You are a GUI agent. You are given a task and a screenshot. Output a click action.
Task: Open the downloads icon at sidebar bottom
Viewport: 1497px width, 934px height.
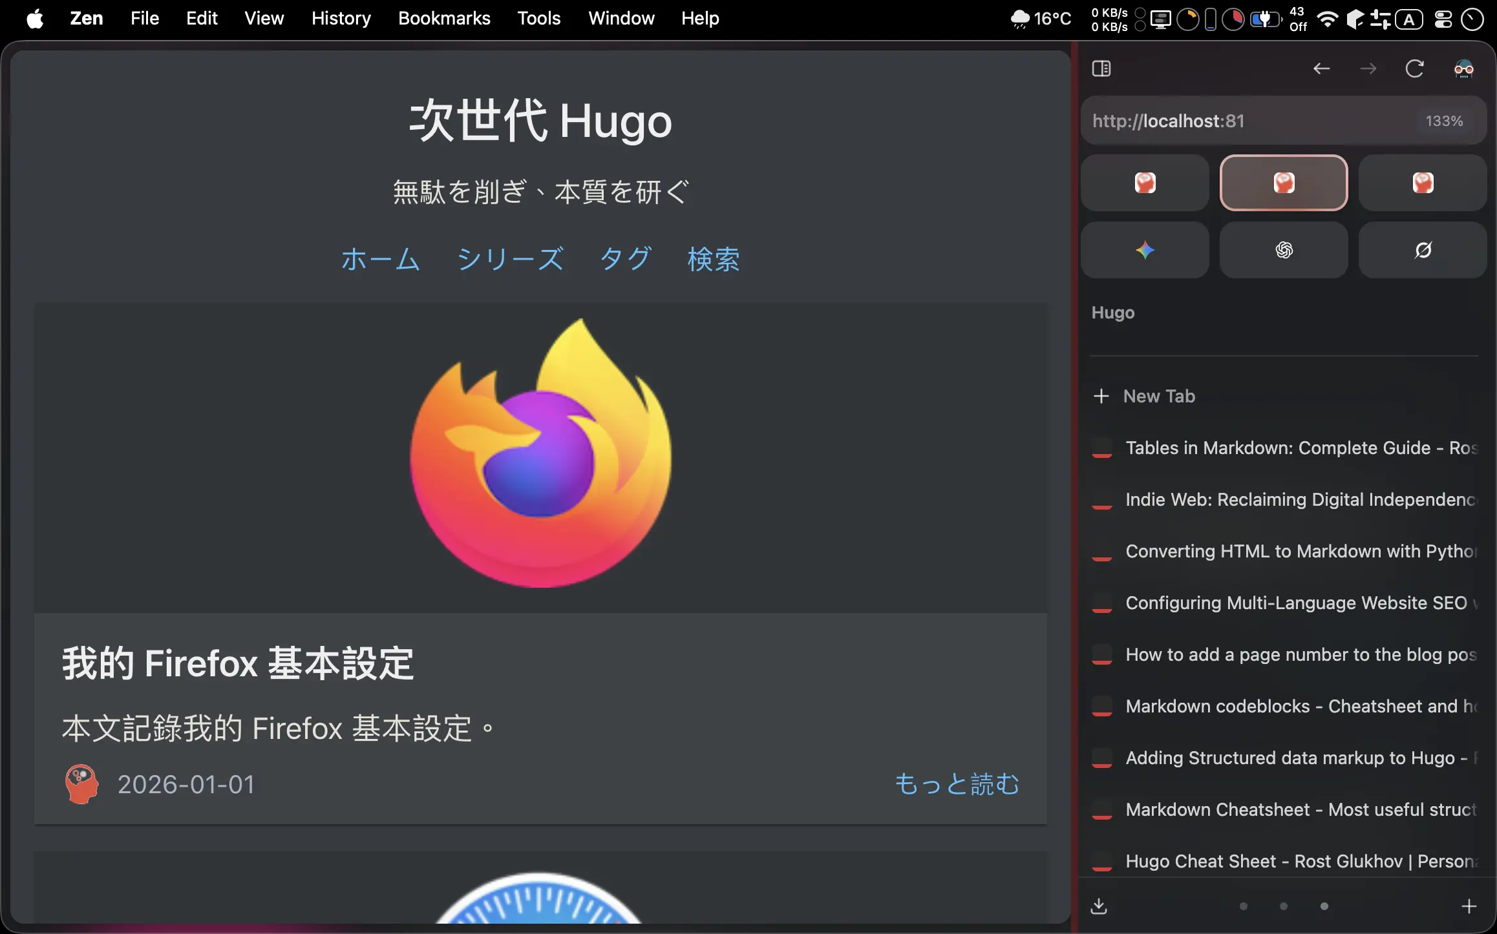[x=1099, y=906]
